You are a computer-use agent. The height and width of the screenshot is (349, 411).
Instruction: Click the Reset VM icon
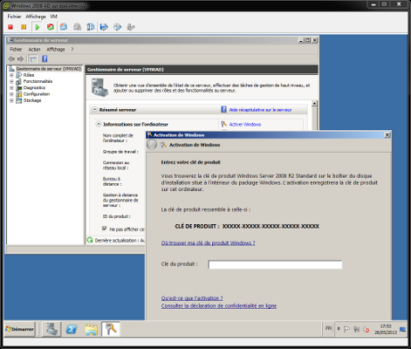click(x=51, y=27)
